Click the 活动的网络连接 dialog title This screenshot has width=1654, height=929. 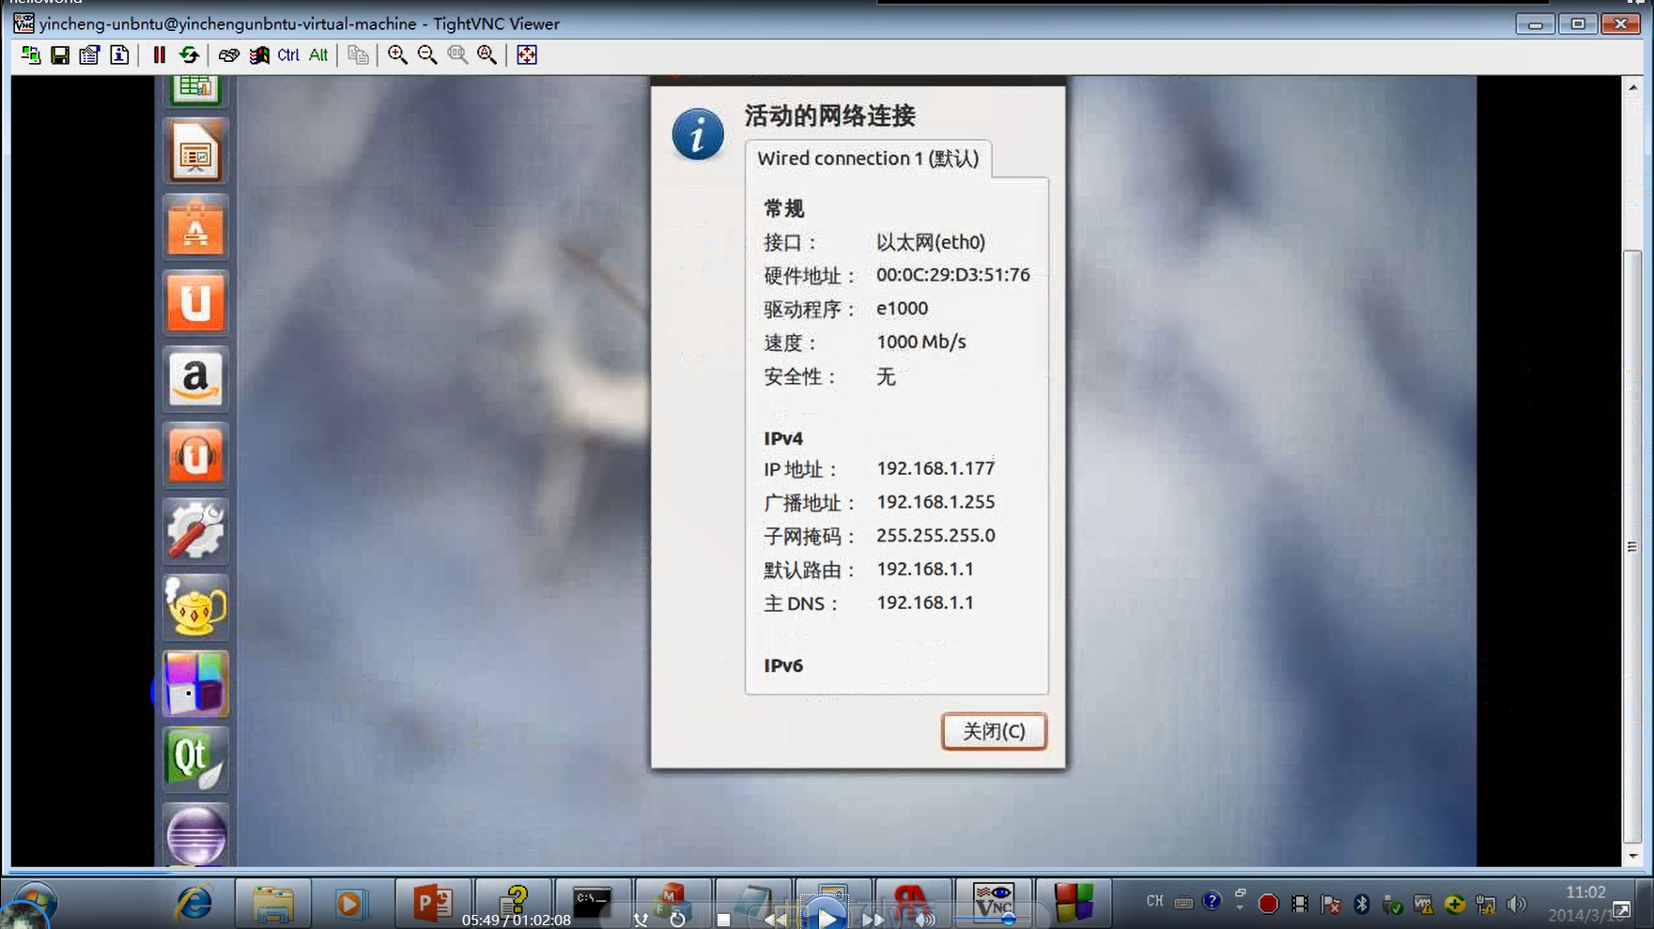830,116
